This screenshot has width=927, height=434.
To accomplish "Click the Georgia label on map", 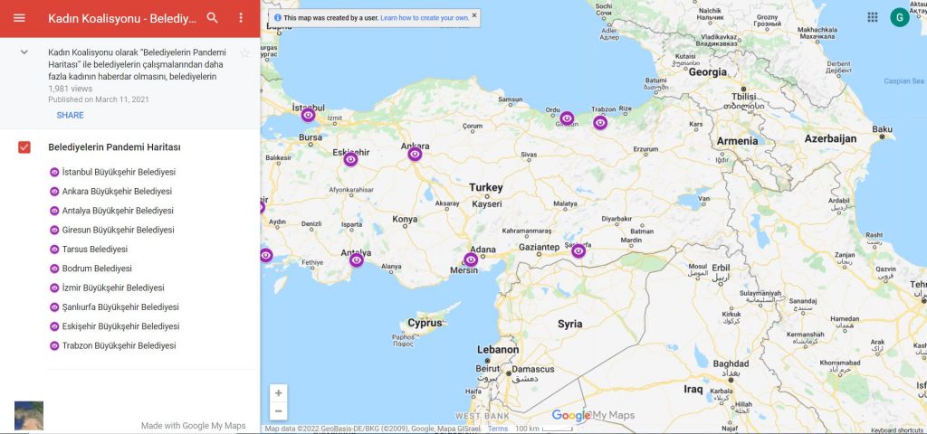I will (x=708, y=72).
